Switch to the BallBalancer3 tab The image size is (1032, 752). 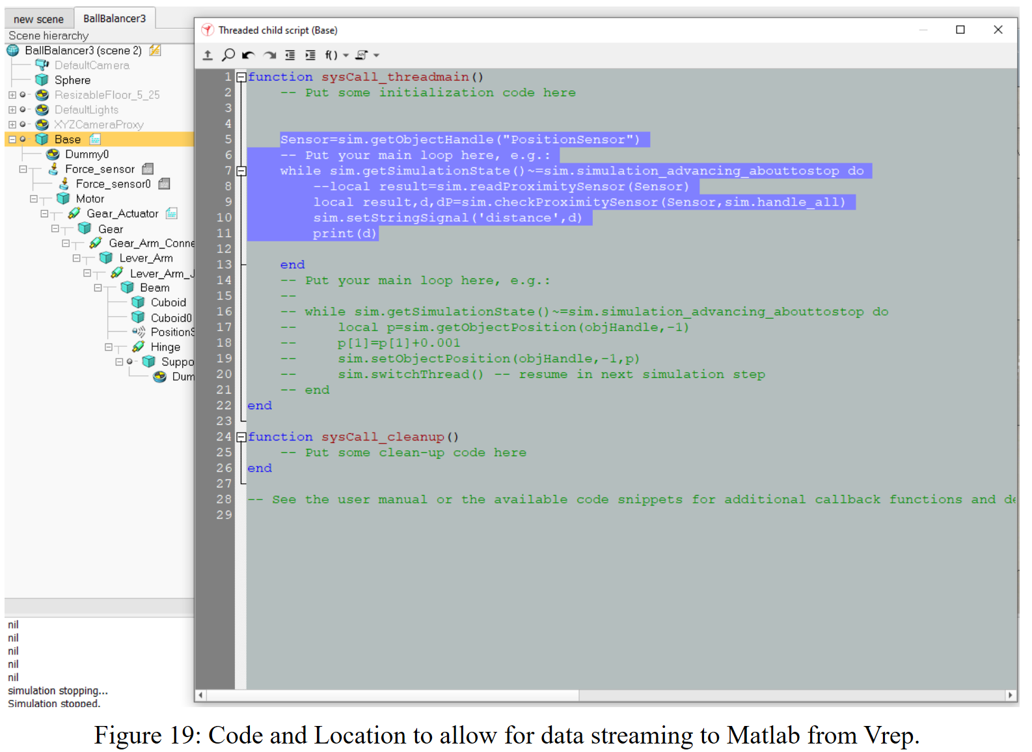115,18
